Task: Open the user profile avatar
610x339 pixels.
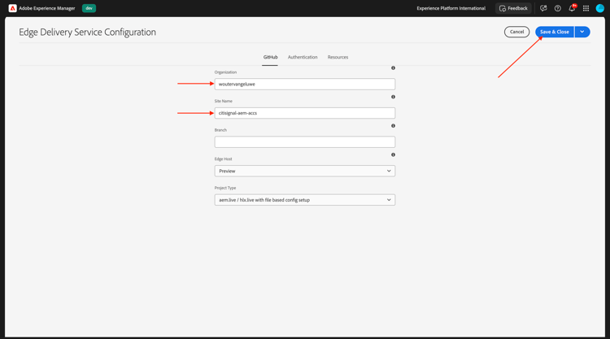Action: [600, 8]
